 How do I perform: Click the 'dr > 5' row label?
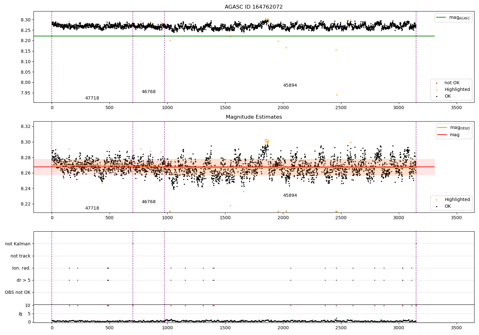24,280
